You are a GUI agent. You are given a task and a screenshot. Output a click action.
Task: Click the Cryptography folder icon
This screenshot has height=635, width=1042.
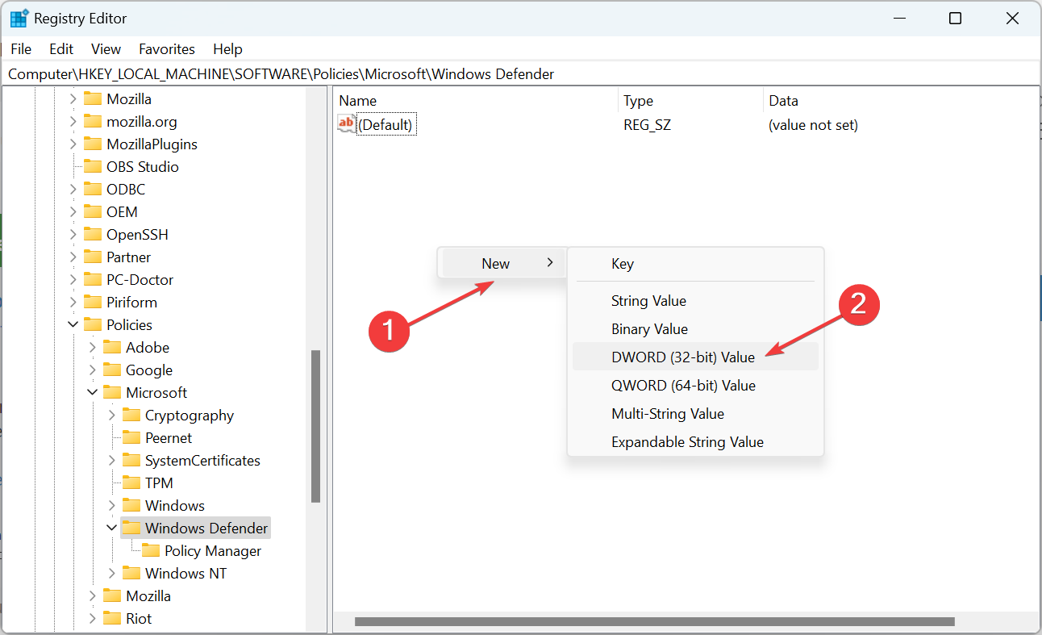point(131,415)
